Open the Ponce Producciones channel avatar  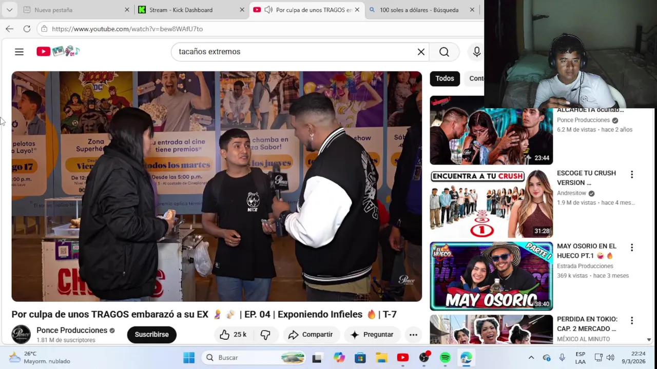click(21, 335)
